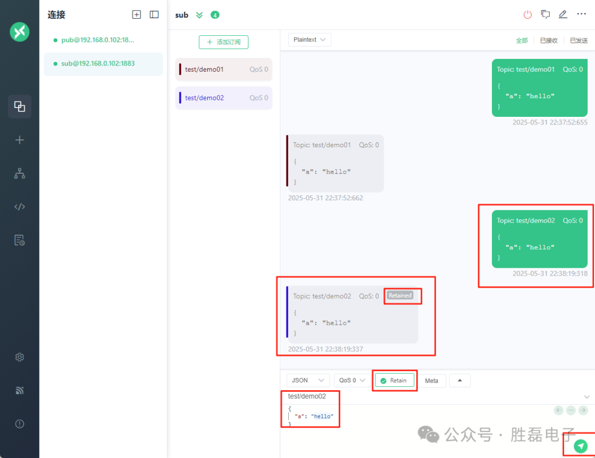
Task: Go to previous payload history arrow
Action: click(x=559, y=410)
